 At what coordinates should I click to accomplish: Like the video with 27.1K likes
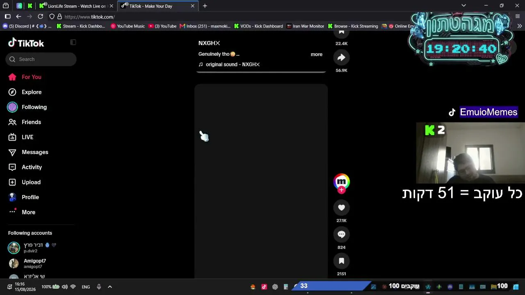pyautogui.click(x=341, y=208)
